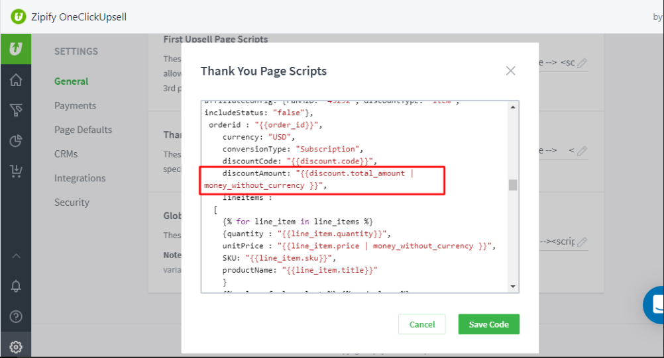
Task: Select General settings menu item
Action: (x=71, y=81)
